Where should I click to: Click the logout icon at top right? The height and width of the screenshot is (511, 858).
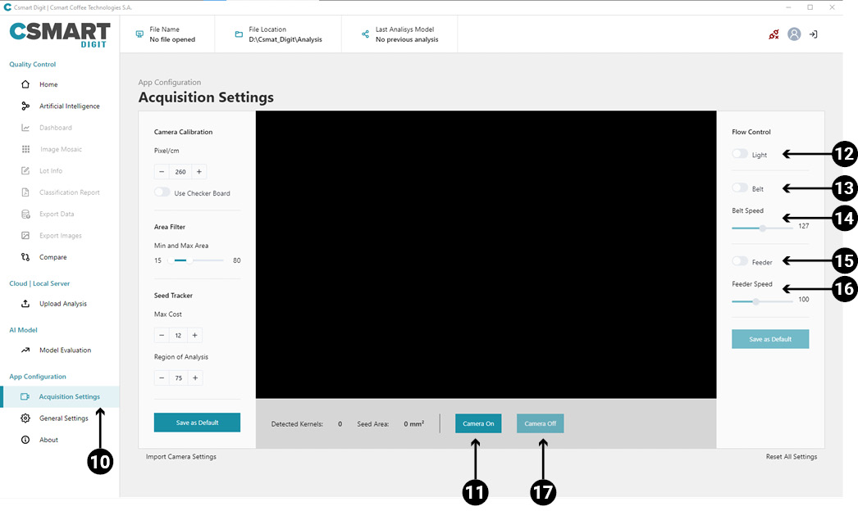tap(813, 34)
